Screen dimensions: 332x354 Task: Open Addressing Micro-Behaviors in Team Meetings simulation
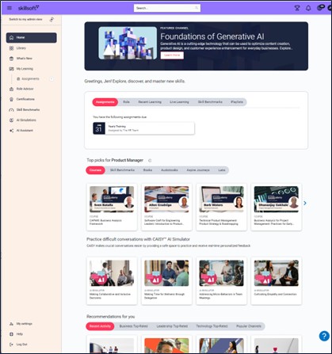[x=222, y=281]
